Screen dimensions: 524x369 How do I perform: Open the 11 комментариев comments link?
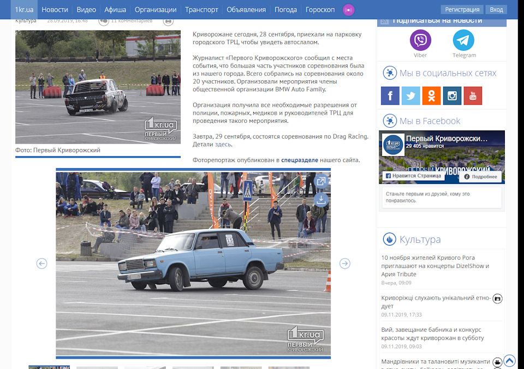(x=132, y=21)
